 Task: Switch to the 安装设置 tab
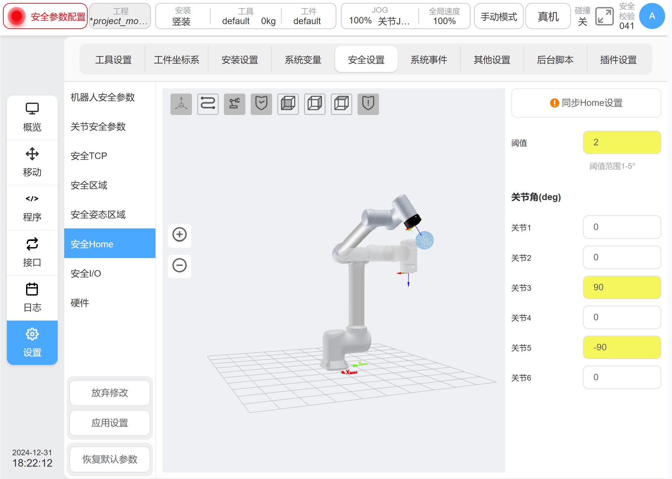[240, 60]
